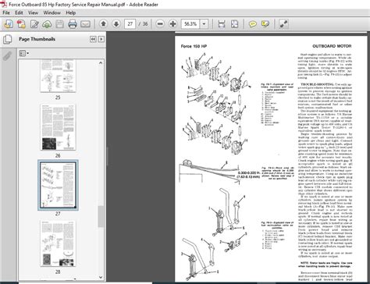This screenshot has height=284, width=370.
Task: Toggle the Attachments paperclip panel
Action: [7, 55]
